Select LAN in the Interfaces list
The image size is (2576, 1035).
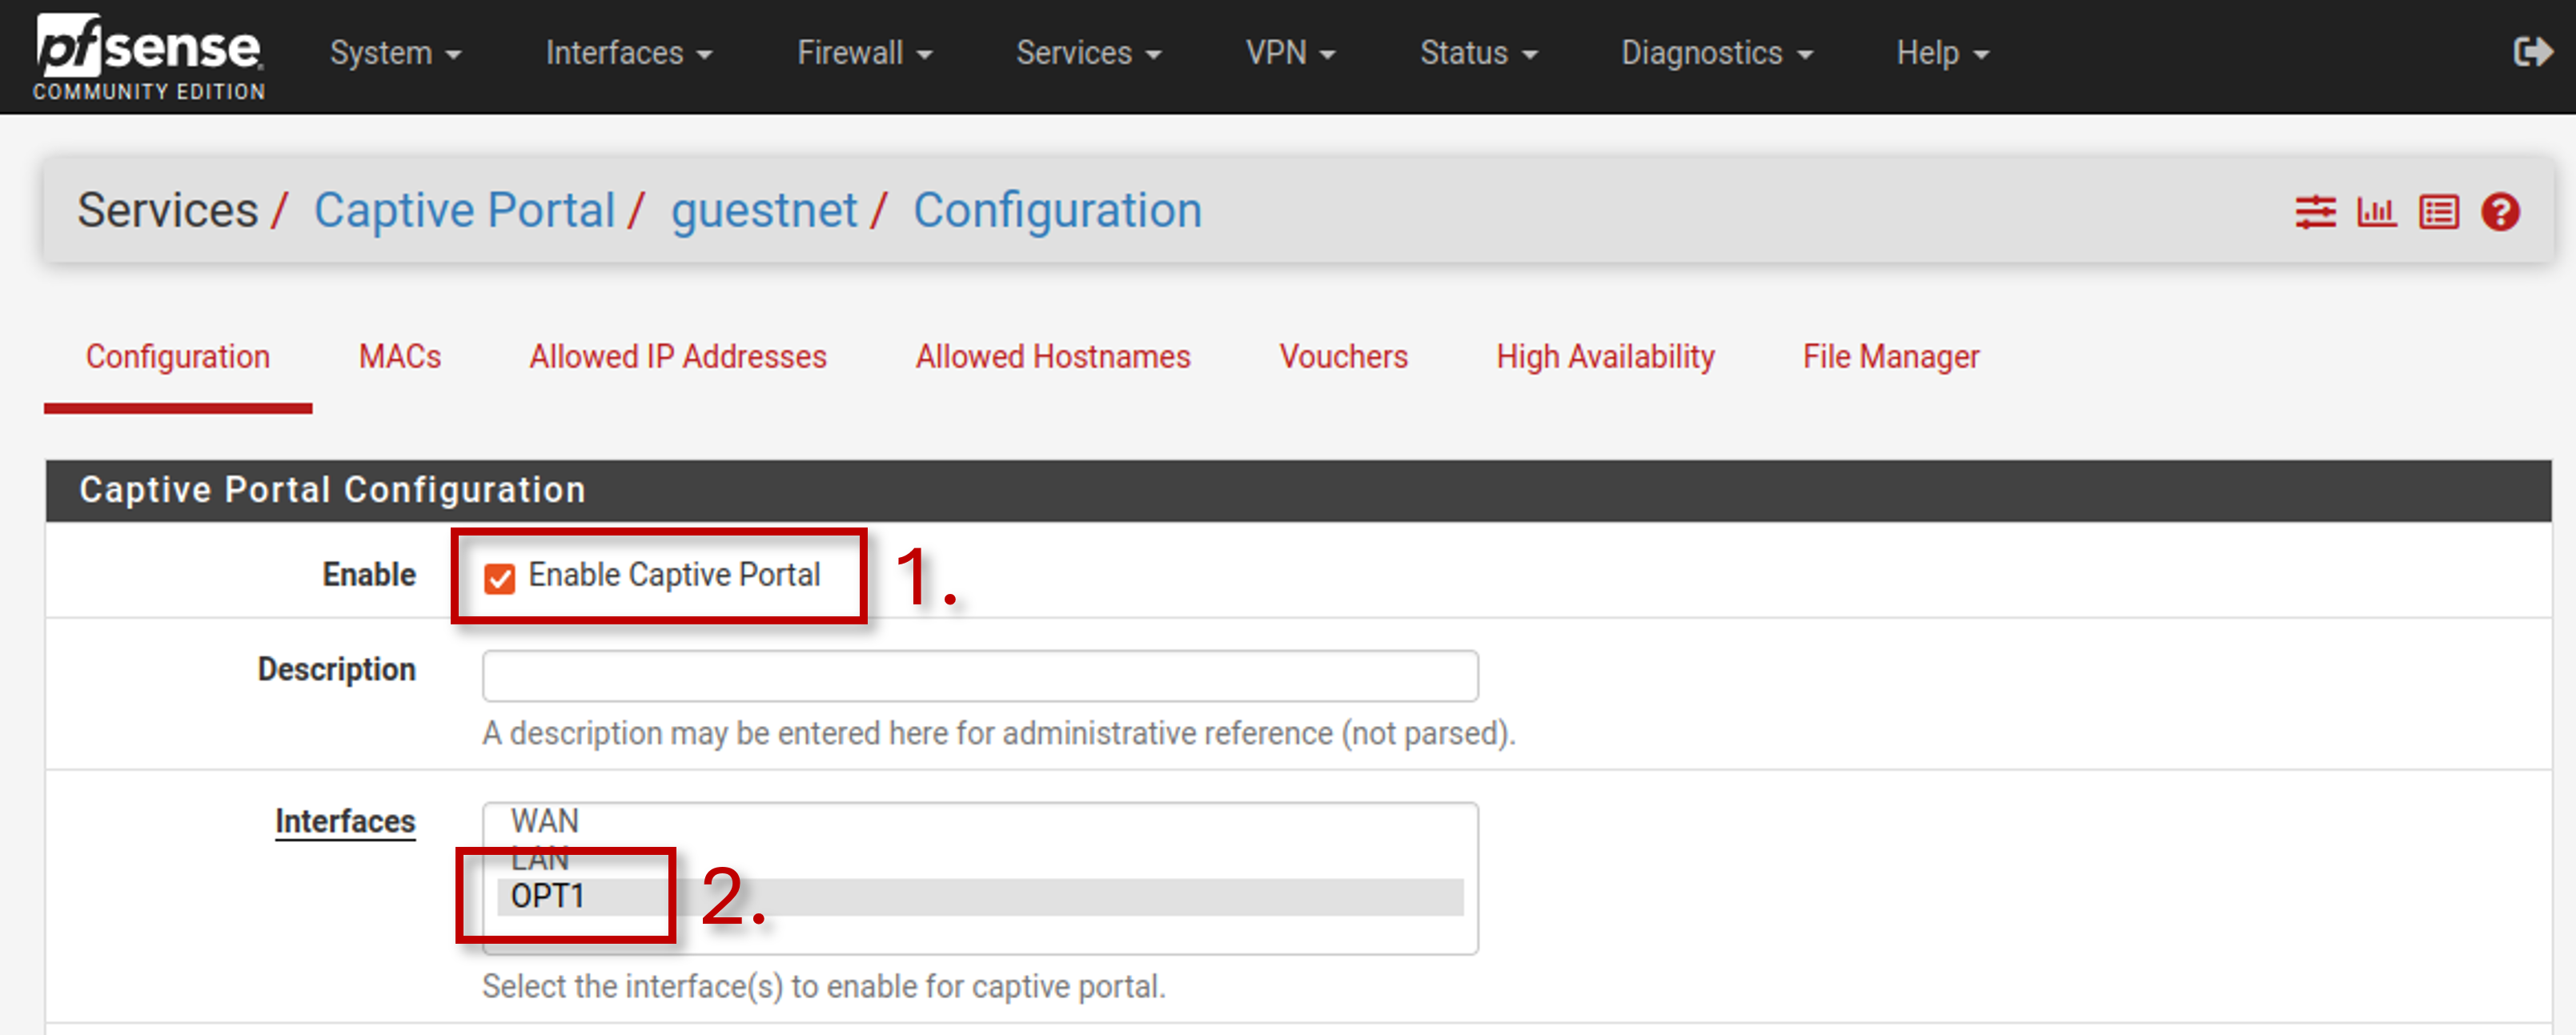pyautogui.click(x=980, y=858)
